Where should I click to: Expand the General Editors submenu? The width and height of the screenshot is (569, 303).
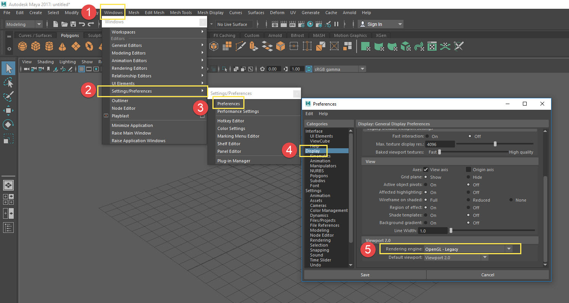(155, 45)
